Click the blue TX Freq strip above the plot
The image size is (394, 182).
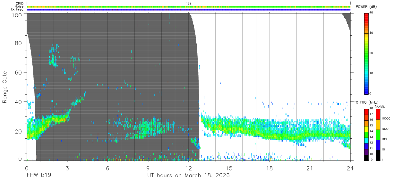coord(189,10)
